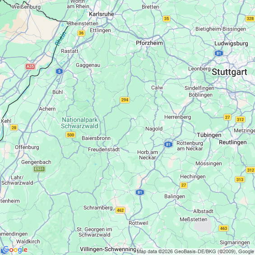Click the yellow 462 road shield near Schramberg
255x255 pixels.
pos(120,210)
